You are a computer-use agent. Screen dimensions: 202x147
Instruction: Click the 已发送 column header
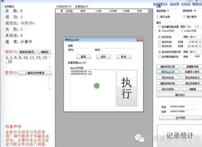pos(69,11)
